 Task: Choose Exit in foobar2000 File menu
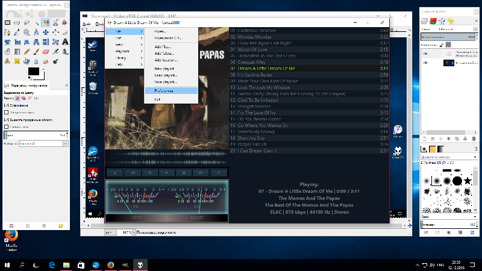point(171,99)
